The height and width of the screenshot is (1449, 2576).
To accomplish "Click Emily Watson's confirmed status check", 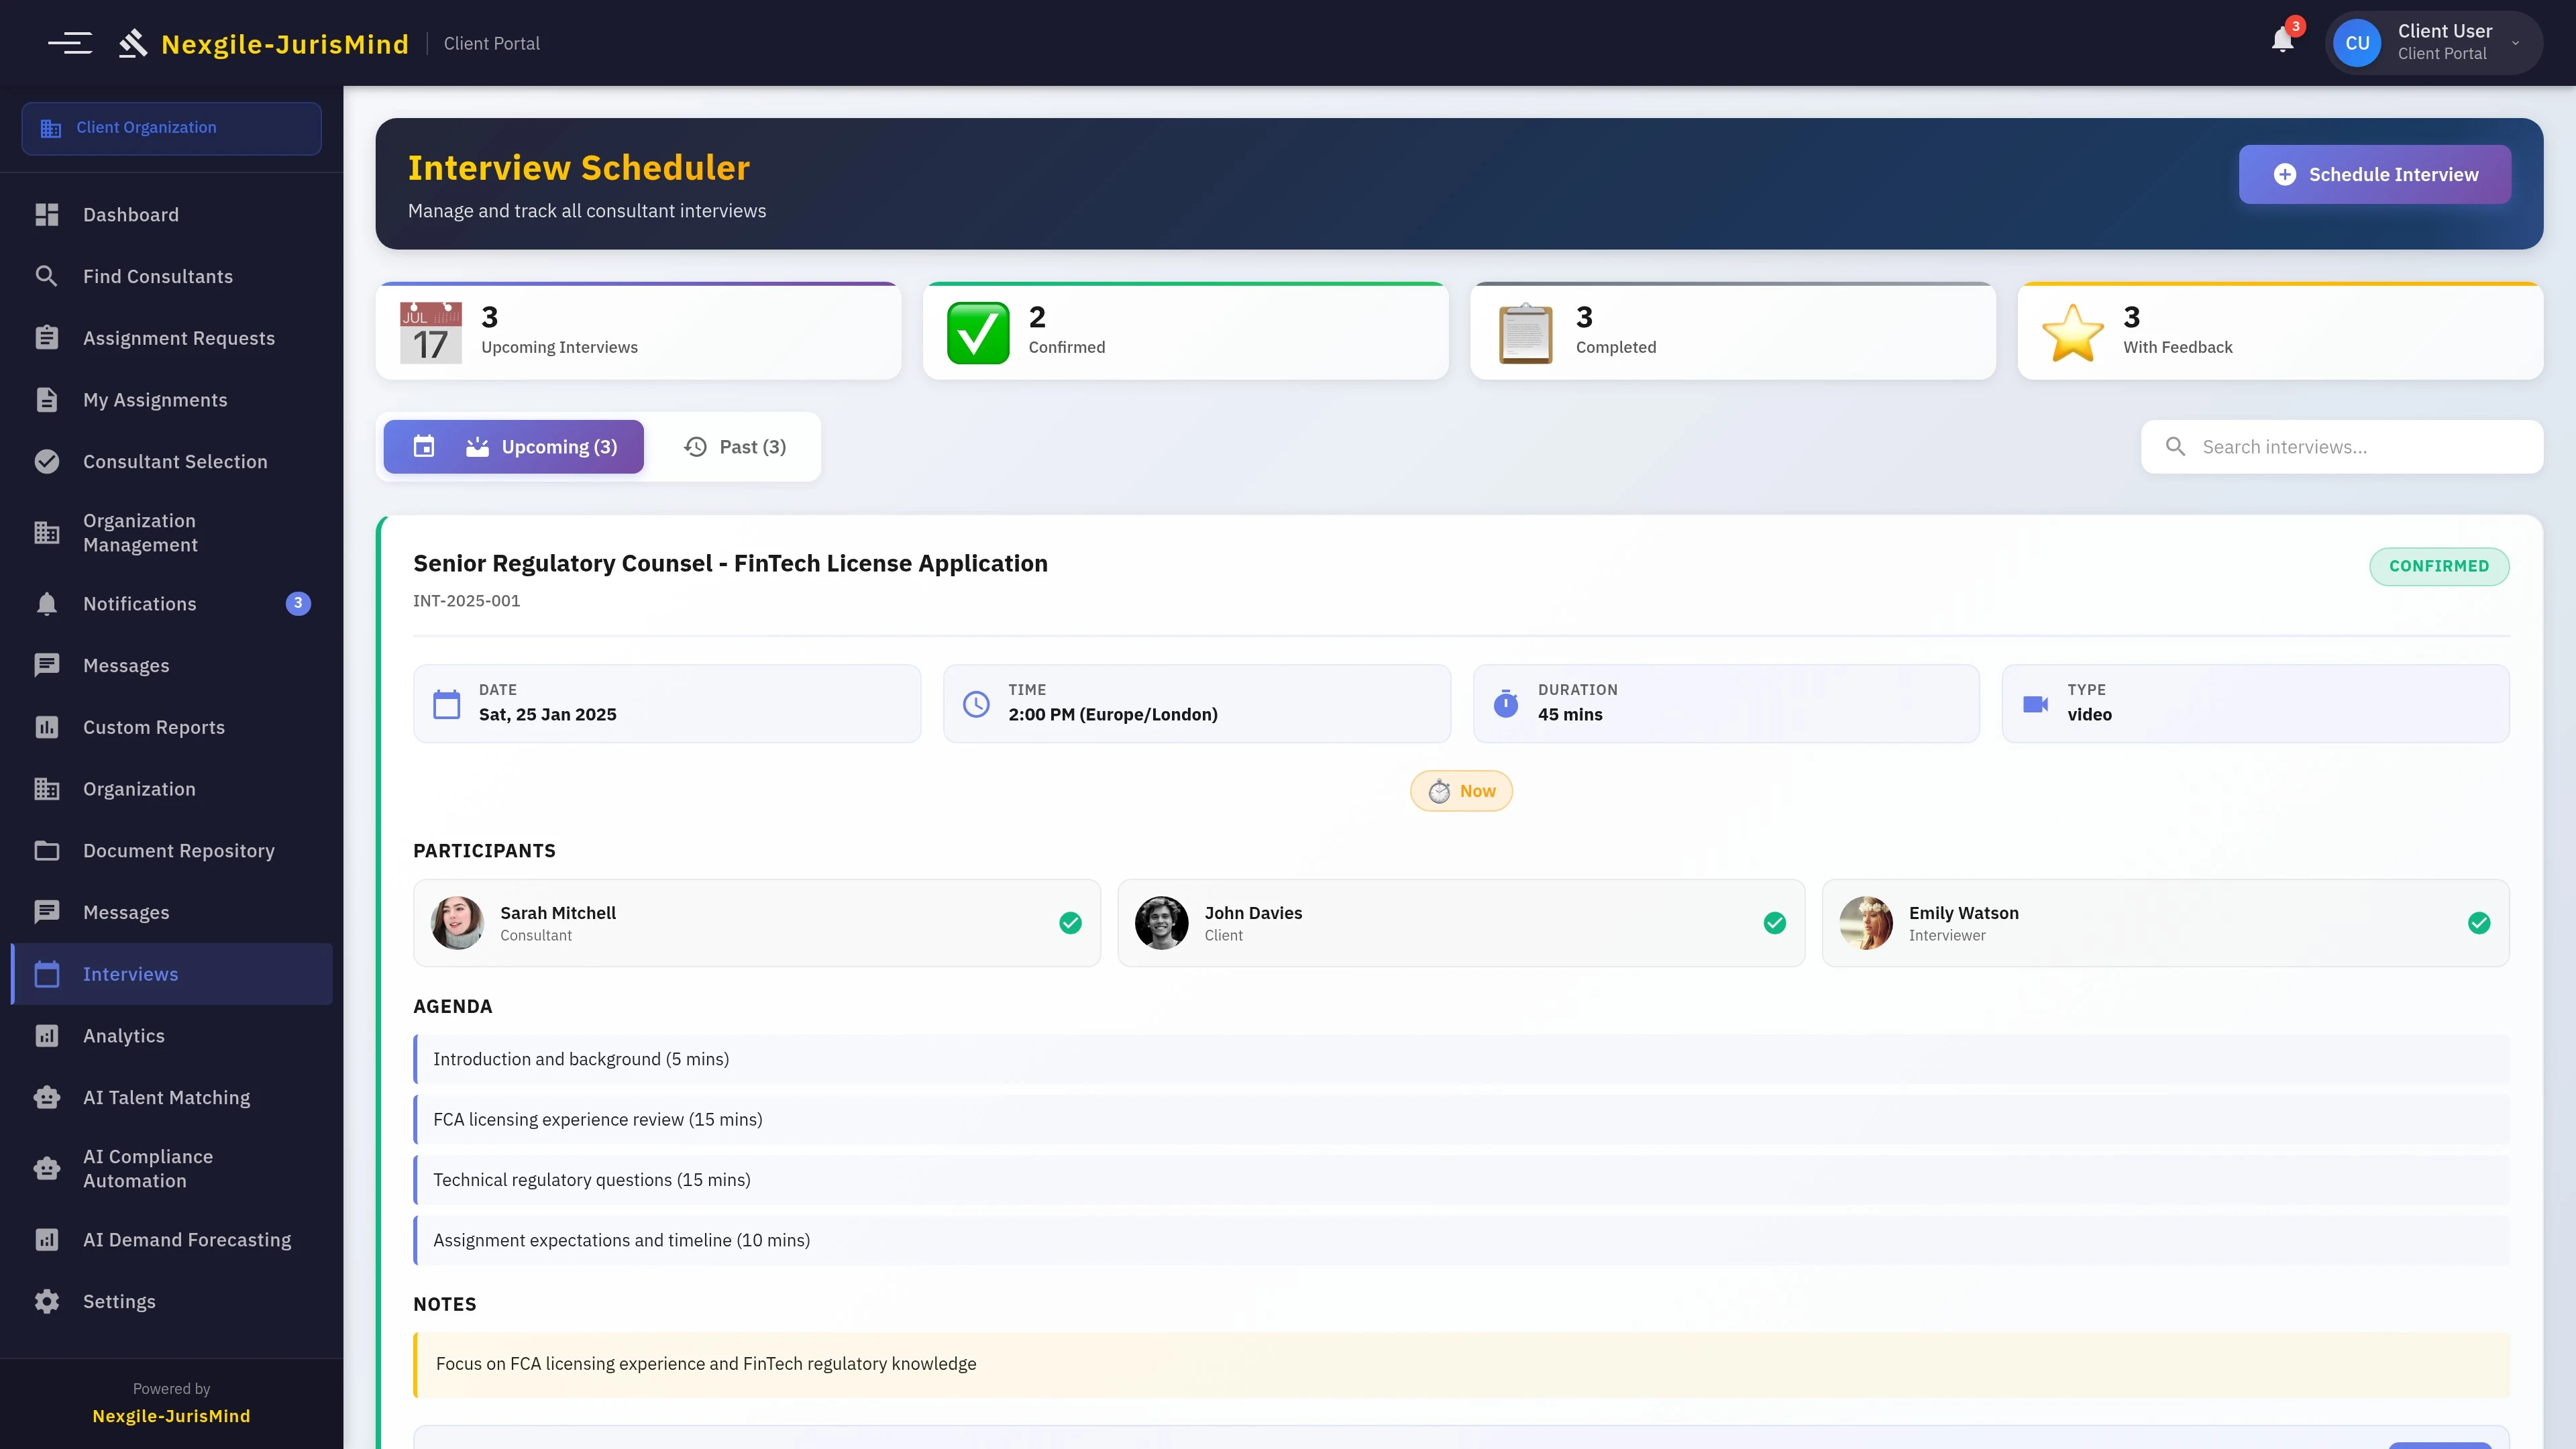I will 2479,922.
